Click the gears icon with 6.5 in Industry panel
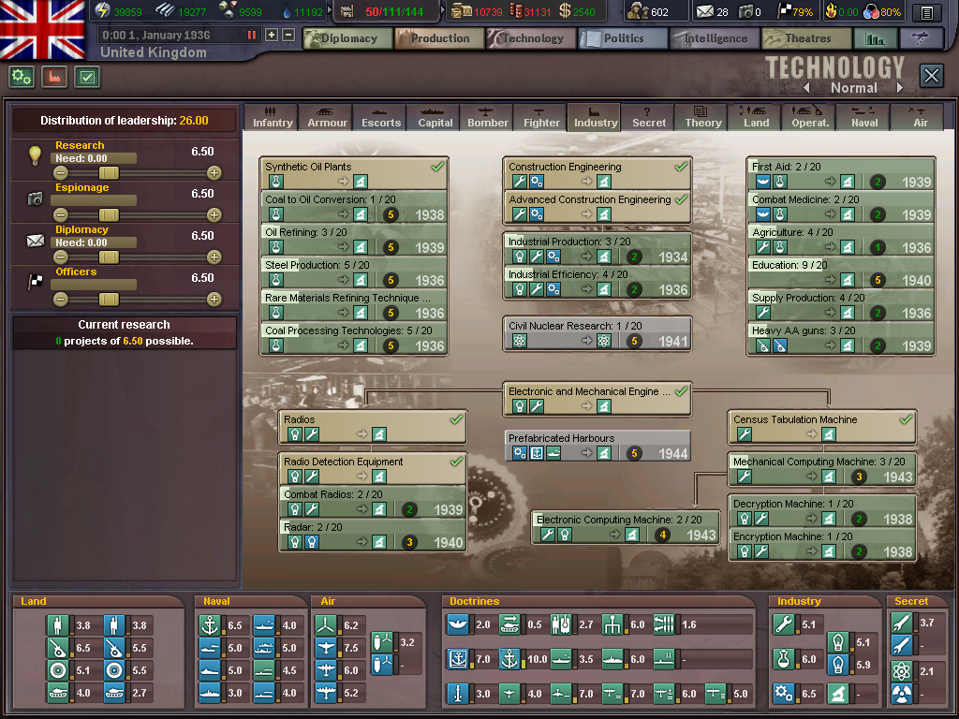959x719 pixels. 784,694
